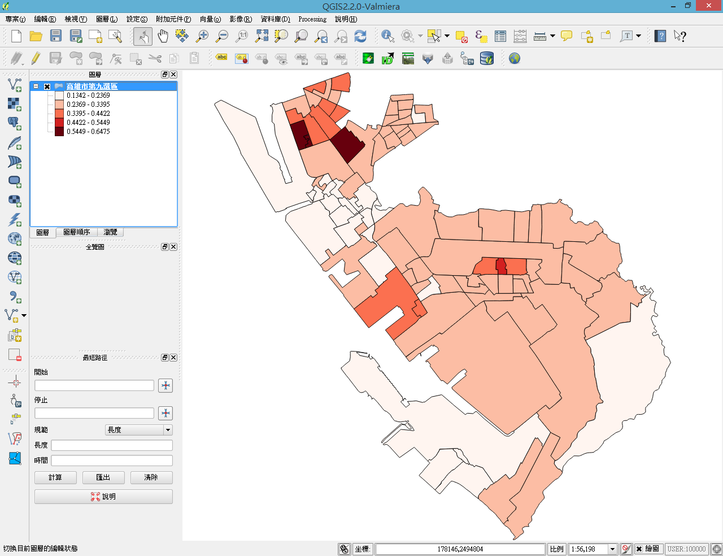This screenshot has height=556, width=723.
Task: Toggle editing with the yellow pencil icon
Action: [x=36, y=58]
